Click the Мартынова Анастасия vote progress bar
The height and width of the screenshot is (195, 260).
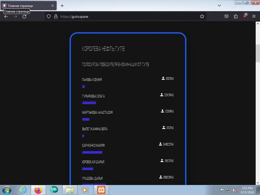[86, 119]
